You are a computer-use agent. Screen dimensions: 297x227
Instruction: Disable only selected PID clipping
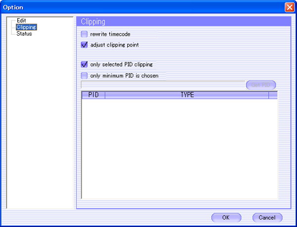pyautogui.click(x=84, y=64)
